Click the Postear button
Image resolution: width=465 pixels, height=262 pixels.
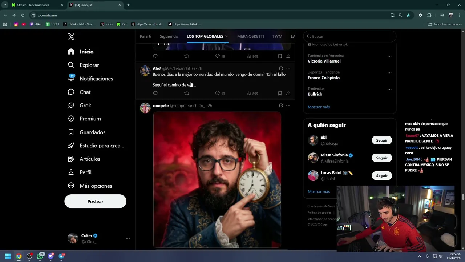[x=95, y=201]
